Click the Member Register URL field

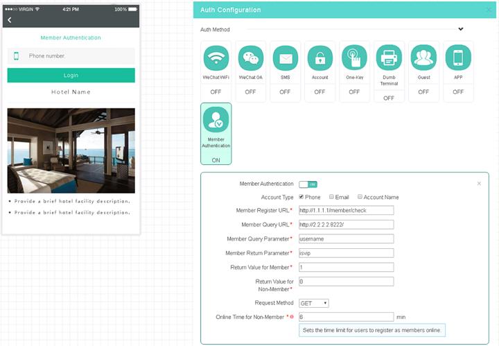click(x=347, y=210)
